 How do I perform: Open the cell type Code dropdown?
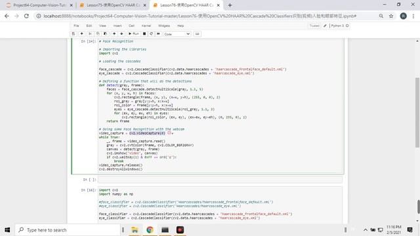pos(177,34)
